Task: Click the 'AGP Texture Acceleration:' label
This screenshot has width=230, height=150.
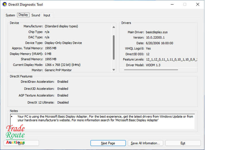Action: coord(37,96)
